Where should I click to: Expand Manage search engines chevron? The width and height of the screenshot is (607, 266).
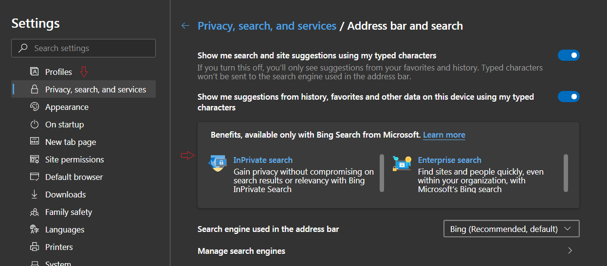pyautogui.click(x=570, y=251)
